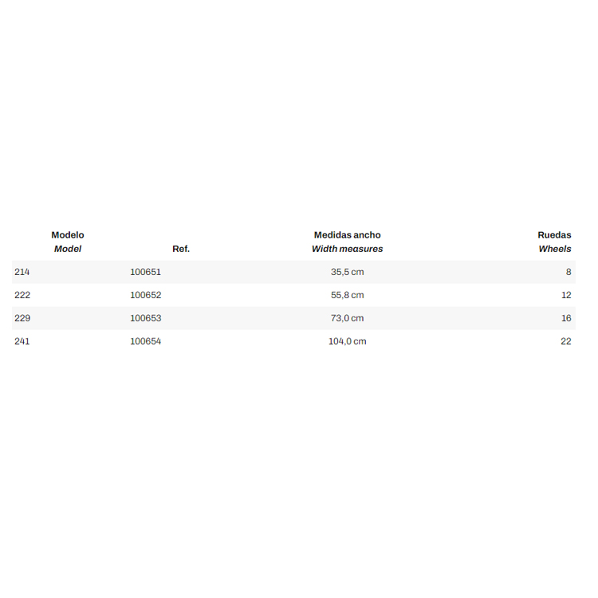Select model 214 cell
Viewport: 598px width, 598px height.
coord(22,272)
